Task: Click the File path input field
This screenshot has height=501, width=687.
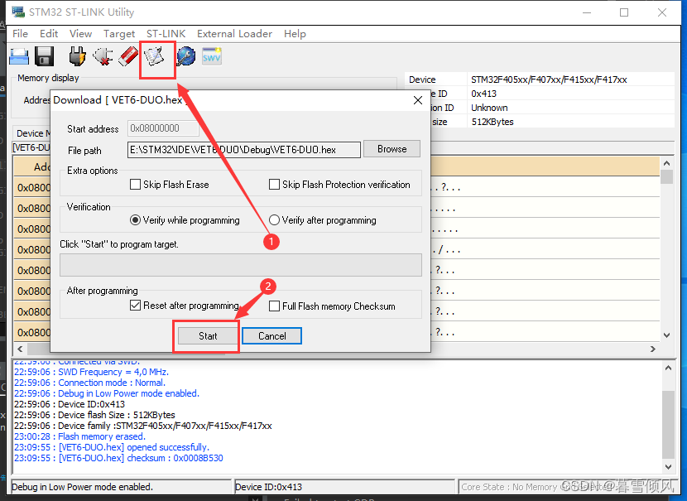Action: 244,150
